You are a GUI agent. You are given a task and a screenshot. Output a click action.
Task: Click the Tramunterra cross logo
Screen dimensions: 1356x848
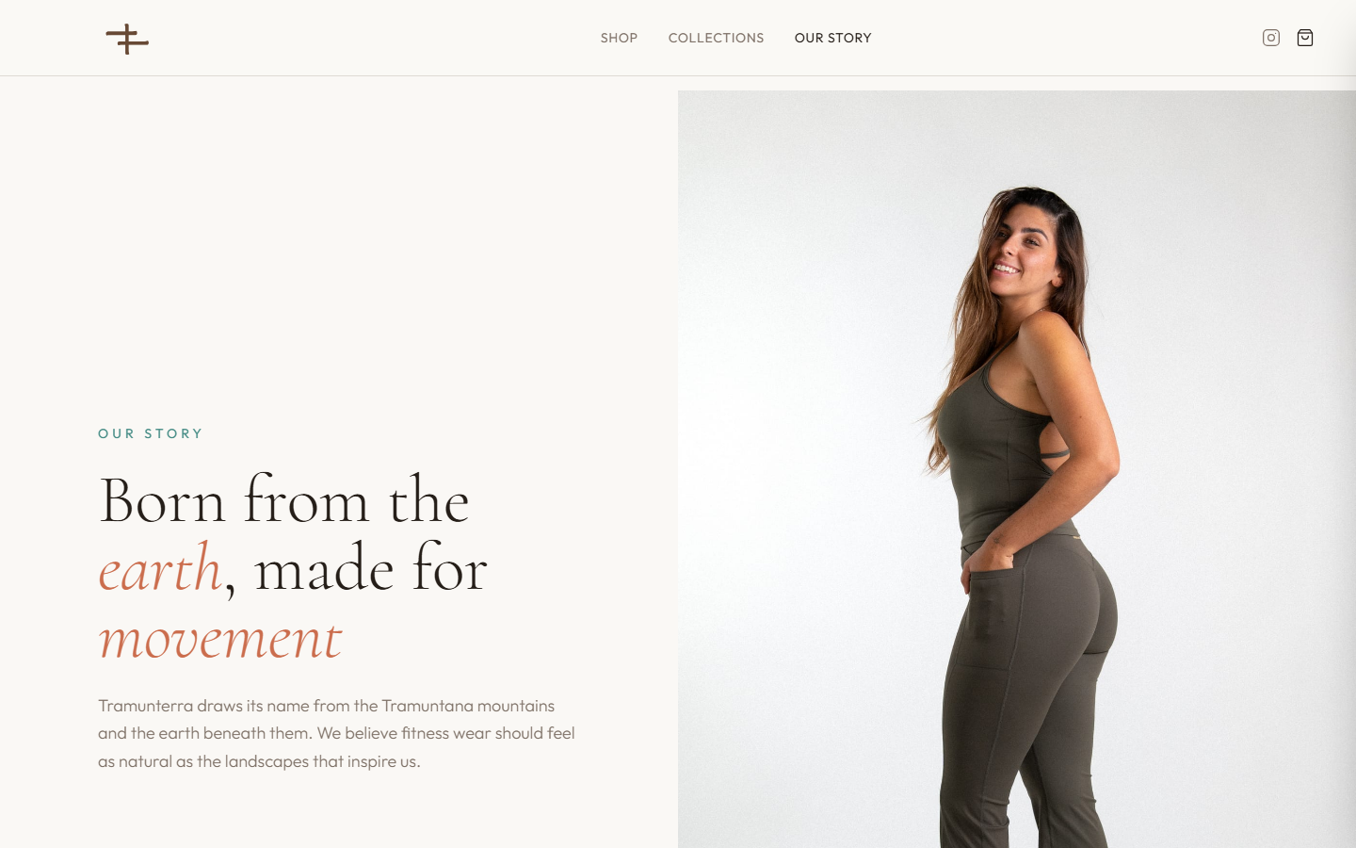pos(127,39)
